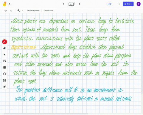Select the Eraser tool
Image resolution: width=143 pixels, height=115 pixels.
[x=4, y=48]
